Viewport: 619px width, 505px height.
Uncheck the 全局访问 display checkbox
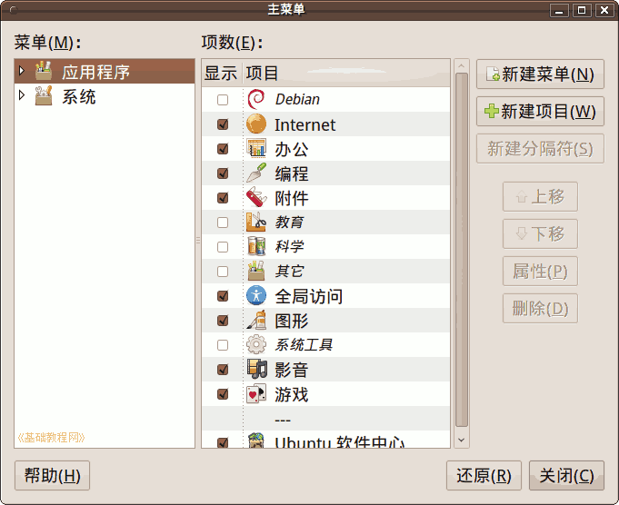(x=223, y=296)
